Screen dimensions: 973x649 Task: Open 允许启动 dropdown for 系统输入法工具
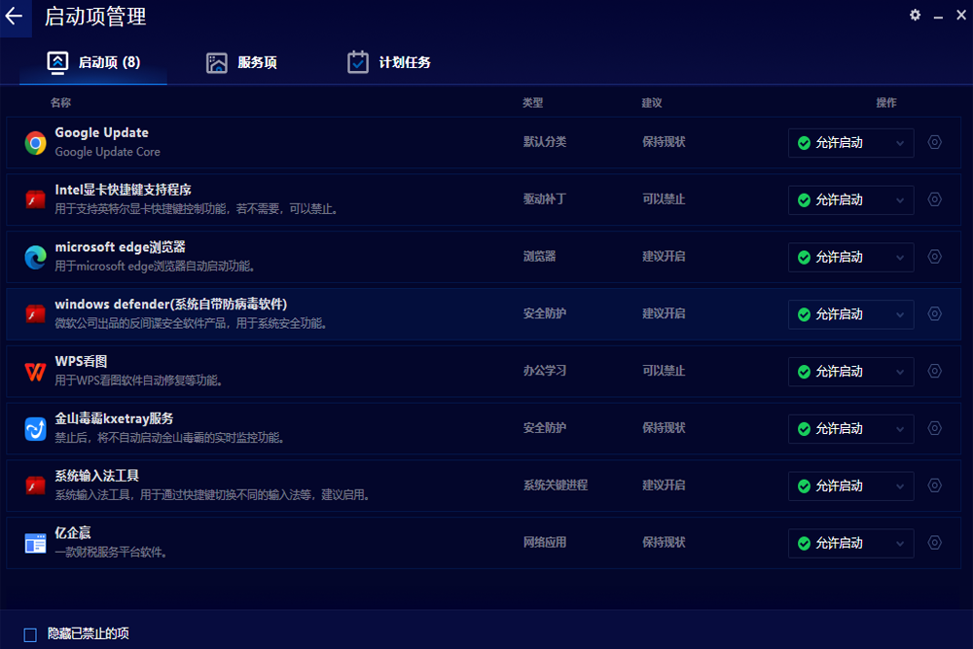click(850, 486)
